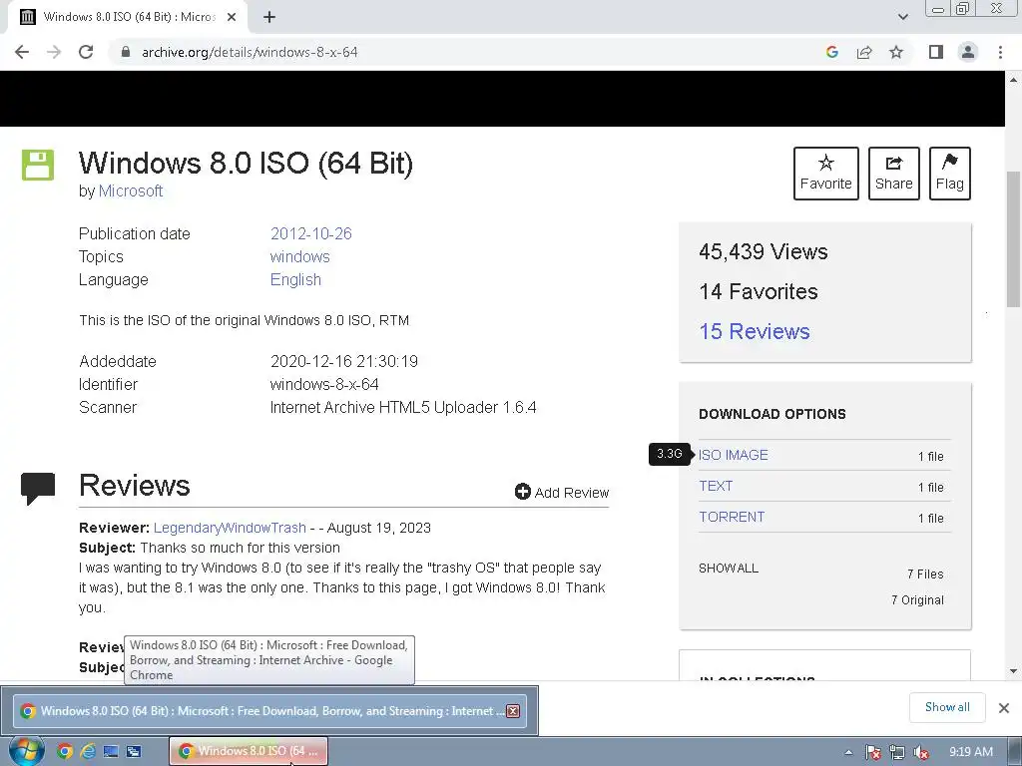Click the green floppy software icon

coord(38,165)
